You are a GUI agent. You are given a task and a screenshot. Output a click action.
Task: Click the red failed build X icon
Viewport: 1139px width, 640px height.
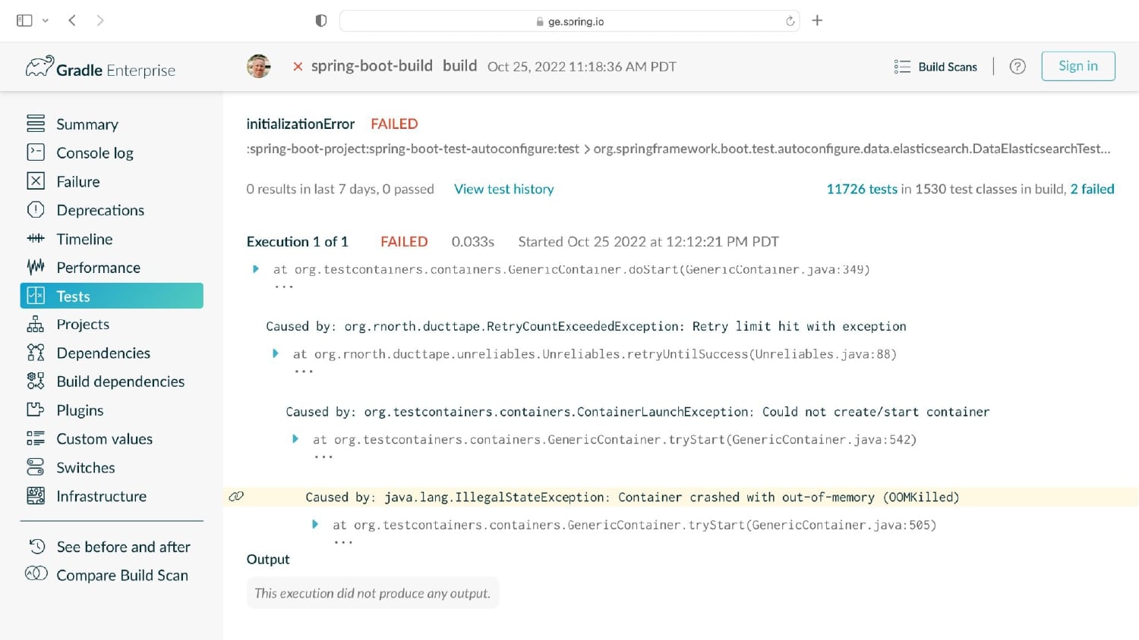(x=298, y=67)
